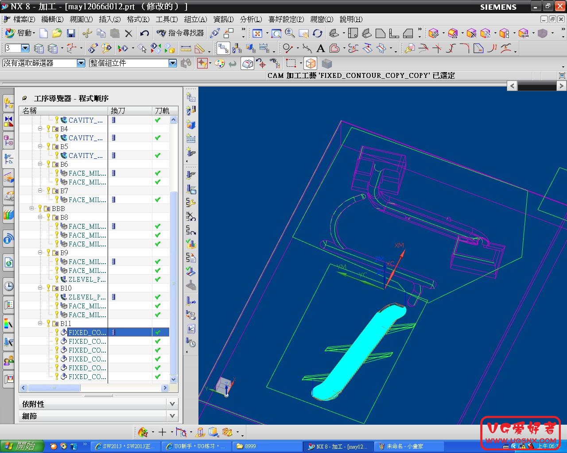Screen dimensions: 567x453
Task: Click the text annotation 'A' icon
Action: coord(321,48)
